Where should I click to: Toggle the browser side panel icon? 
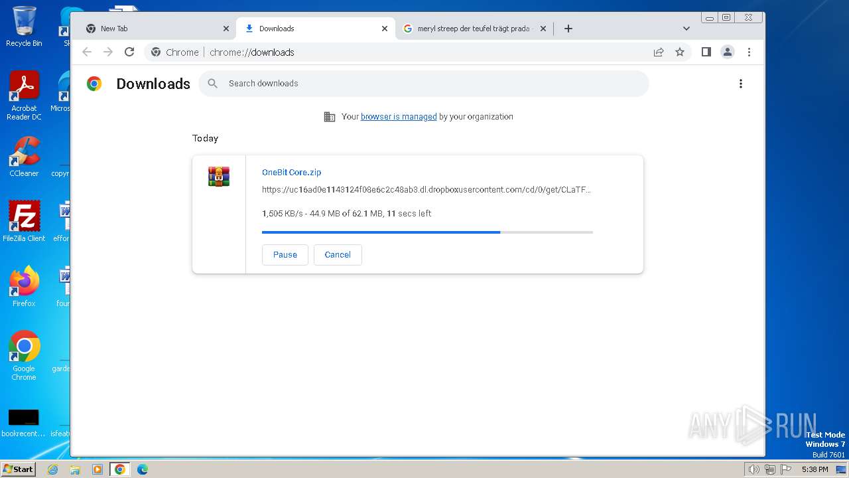point(706,52)
